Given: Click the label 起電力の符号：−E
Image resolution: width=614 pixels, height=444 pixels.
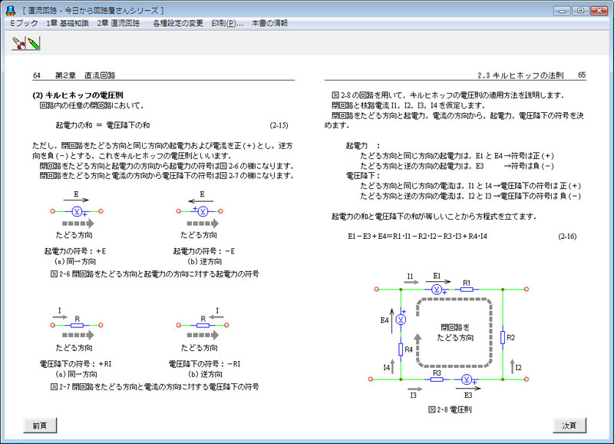Looking at the screenshot, I should pos(204,251).
